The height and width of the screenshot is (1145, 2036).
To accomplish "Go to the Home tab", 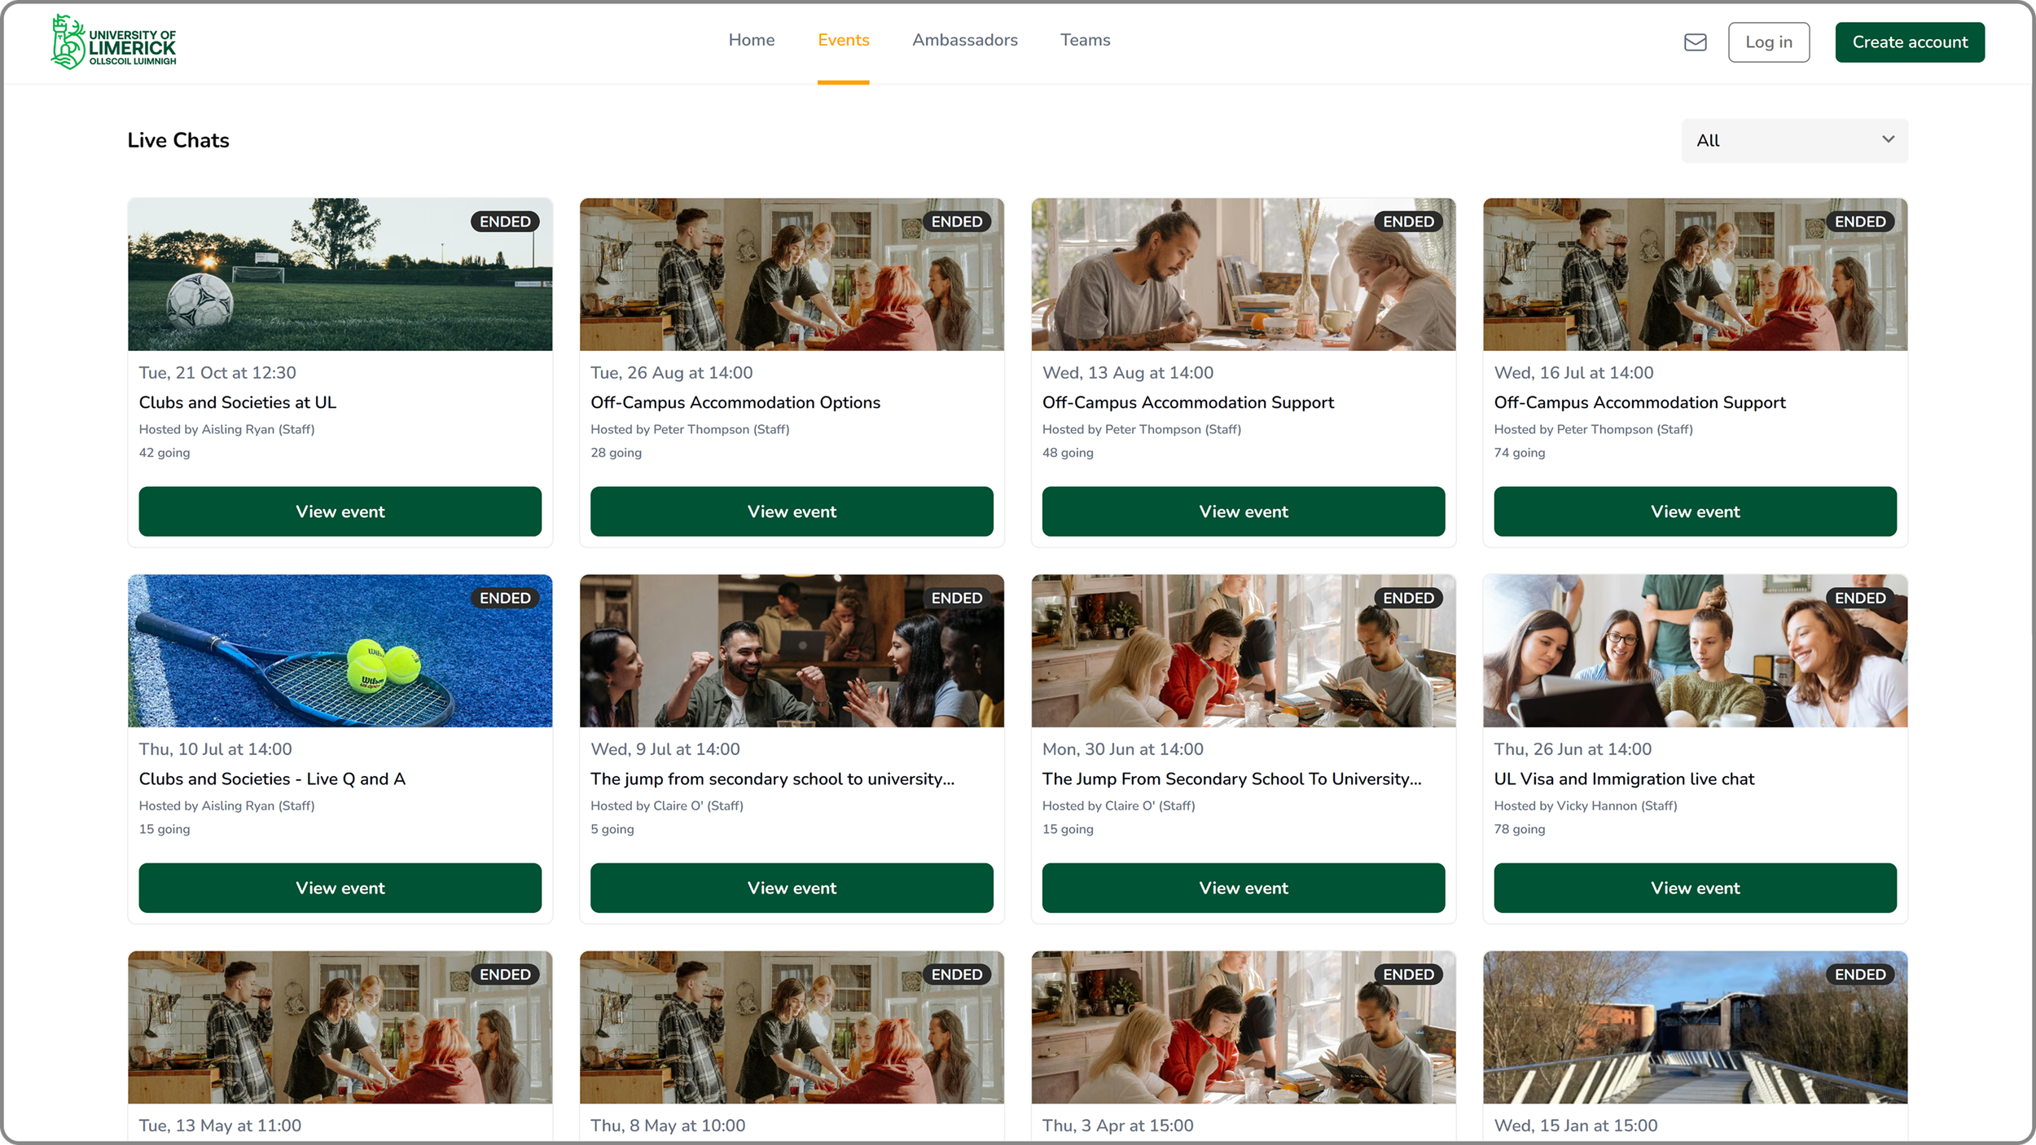I will (x=751, y=40).
